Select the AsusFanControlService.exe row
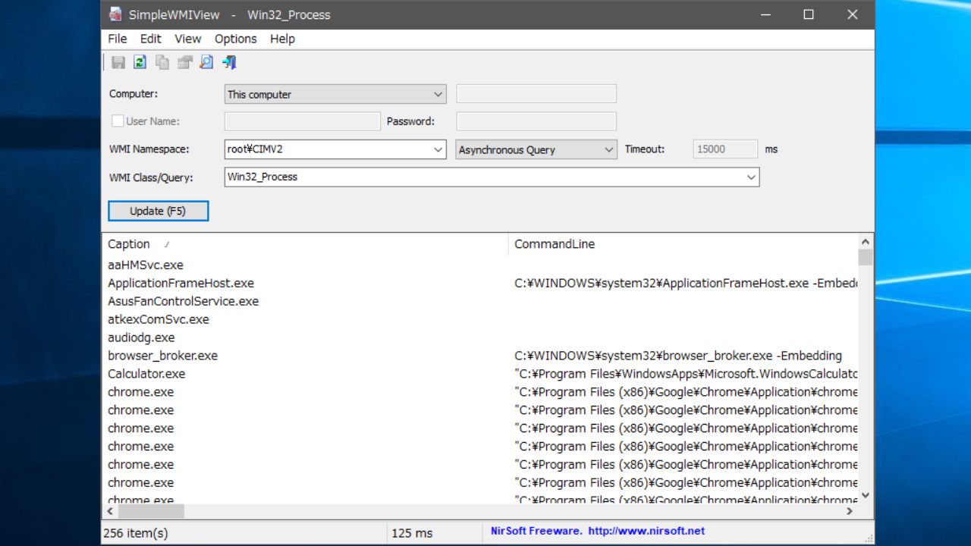971x546 pixels. pyautogui.click(x=479, y=302)
